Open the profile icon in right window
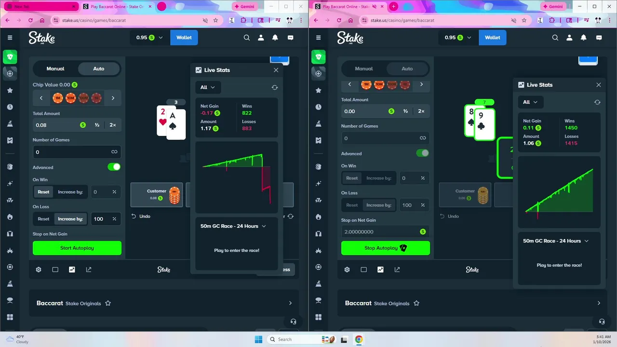 click(x=569, y=38)
